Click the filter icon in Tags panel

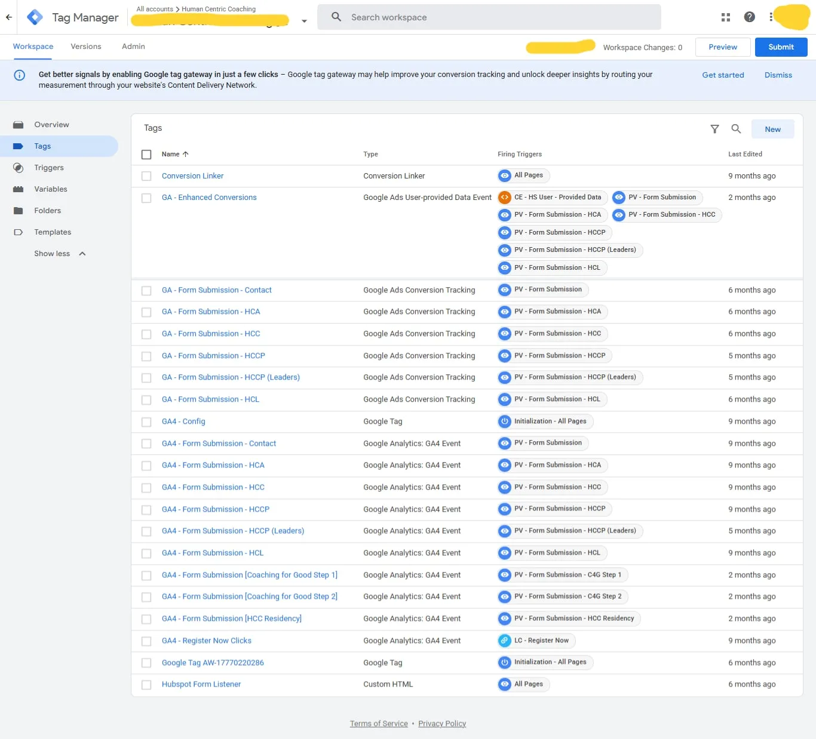(x=714, y=129)
